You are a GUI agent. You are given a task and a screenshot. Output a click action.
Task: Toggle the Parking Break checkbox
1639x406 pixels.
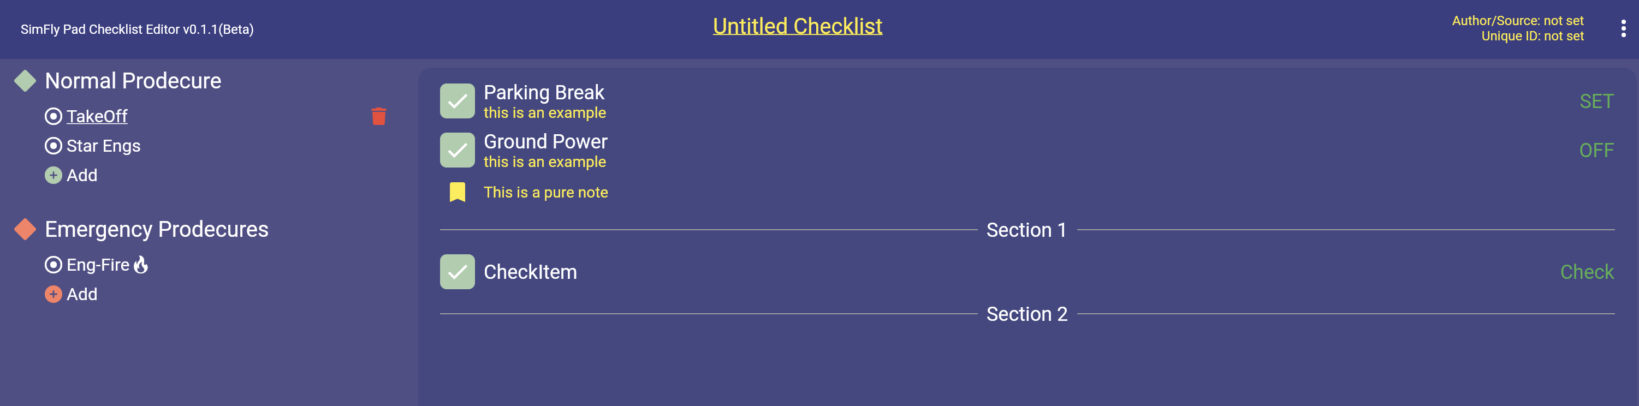pyautogui.click(x=457, y=101)
